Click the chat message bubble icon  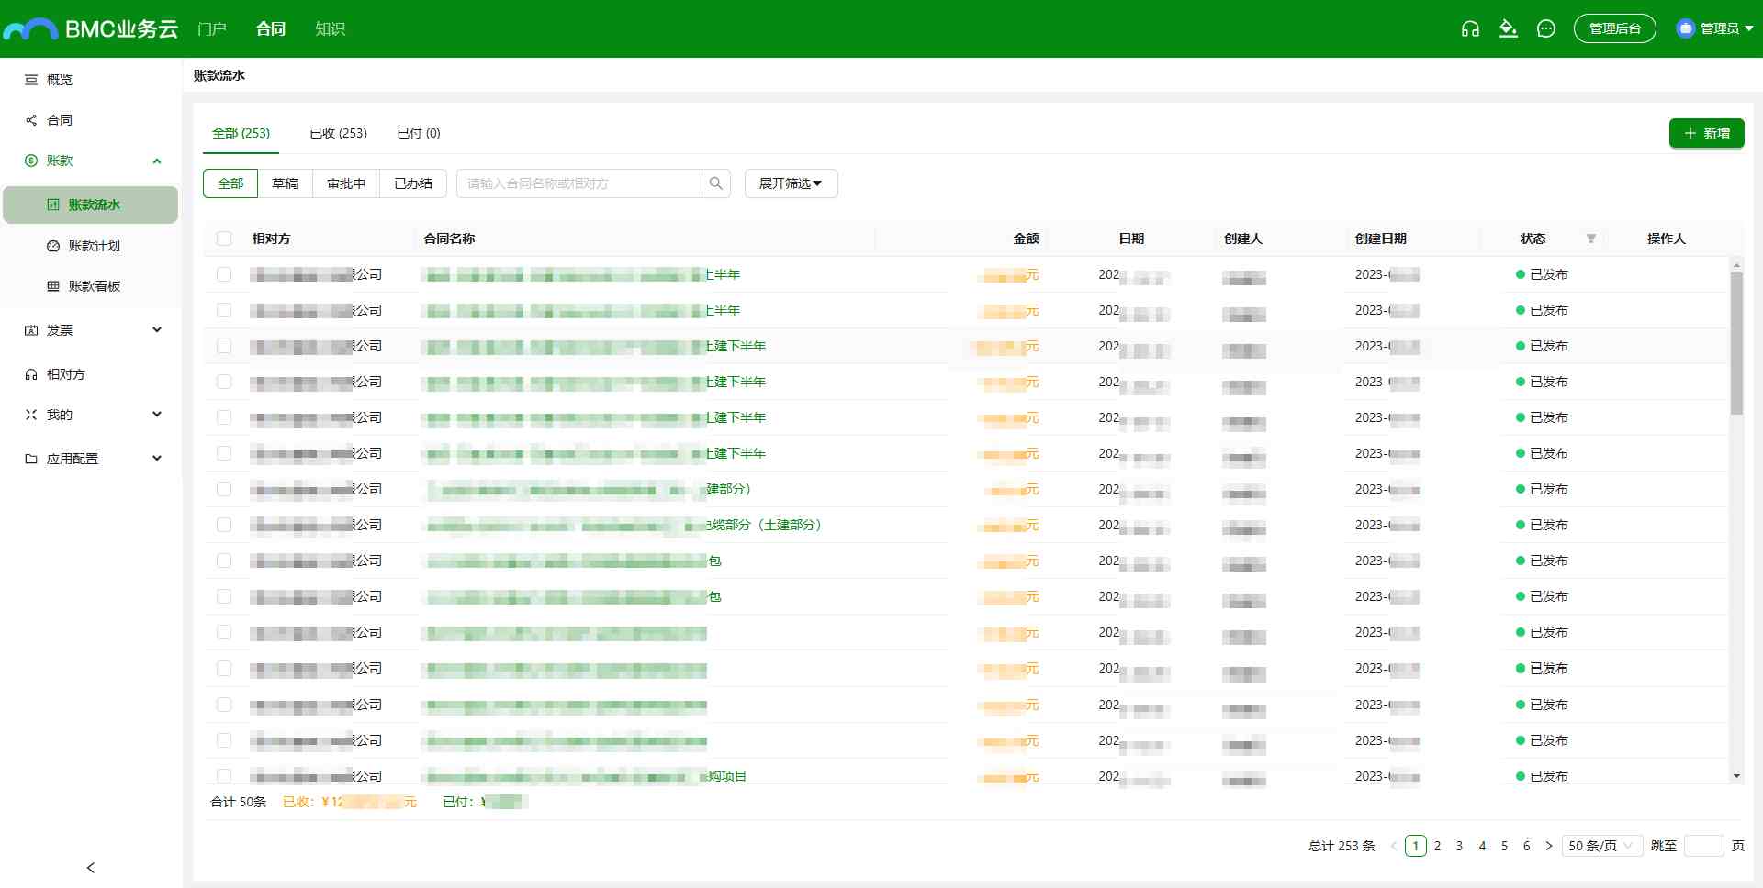[1546, 28]
